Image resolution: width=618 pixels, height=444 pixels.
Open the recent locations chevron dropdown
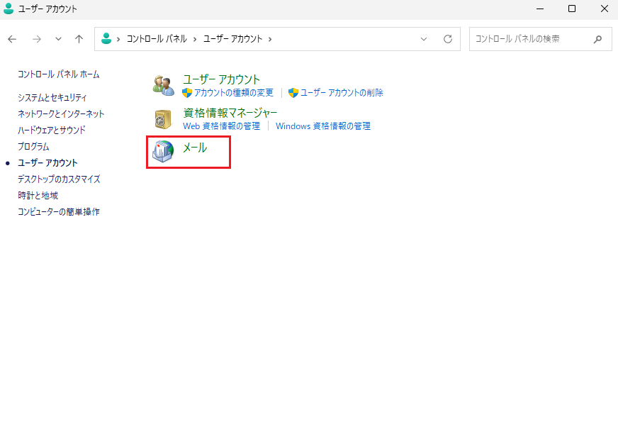[58, 39]
